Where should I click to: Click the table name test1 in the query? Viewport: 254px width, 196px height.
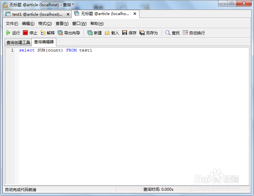[x=86, y=50]
